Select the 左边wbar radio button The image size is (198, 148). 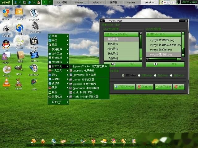click(171, 75)
